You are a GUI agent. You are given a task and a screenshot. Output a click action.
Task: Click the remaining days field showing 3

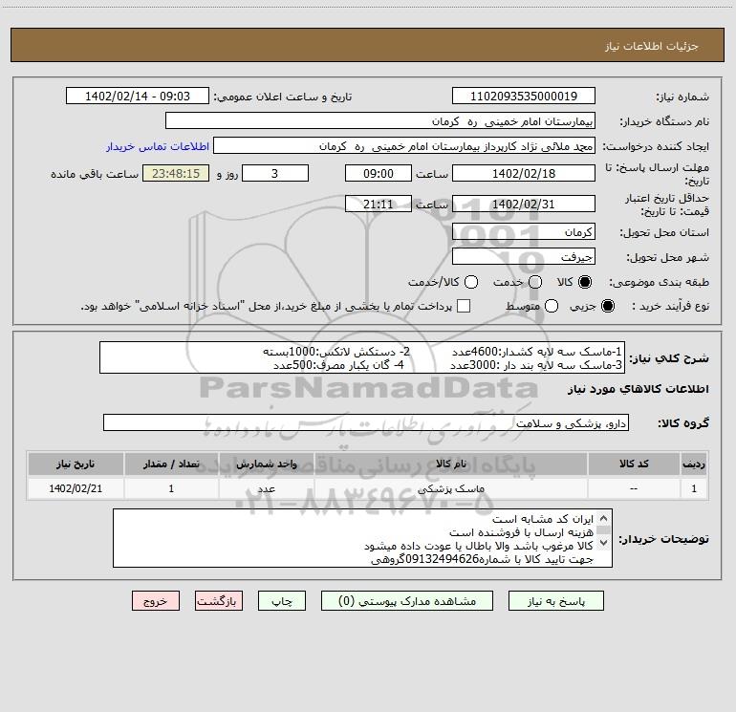pyautogui.click(x=275, y=173)
